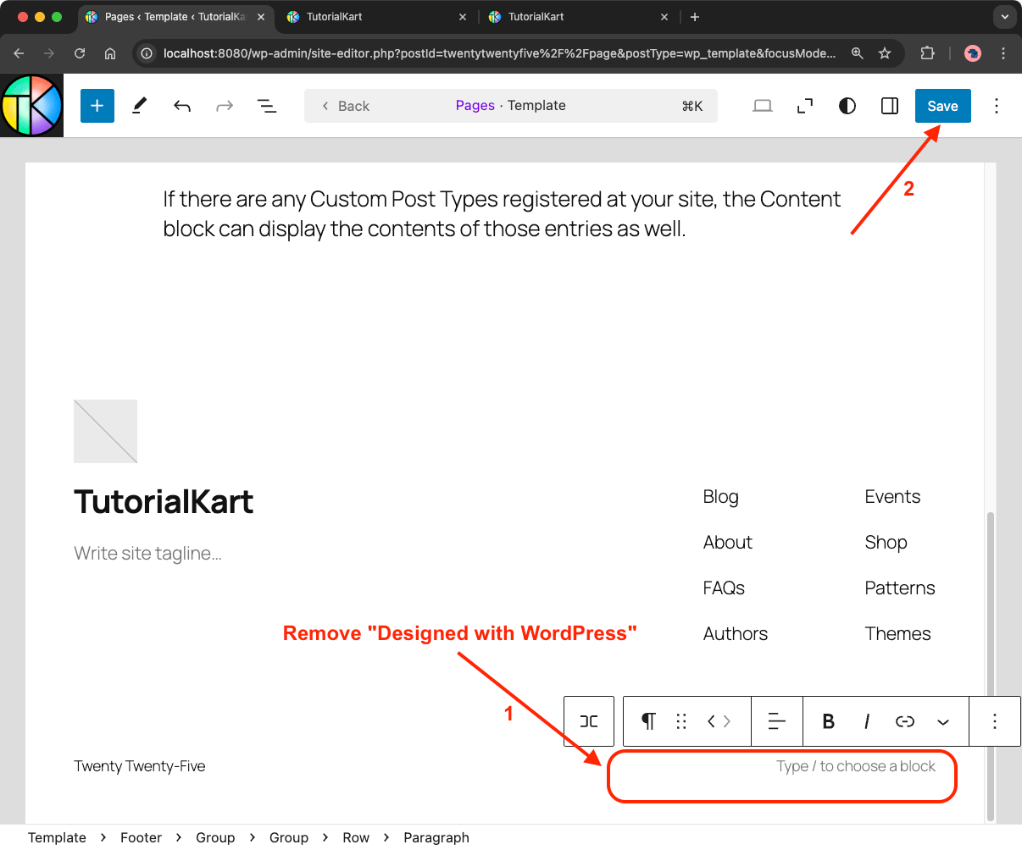The height and width of the screenshot is (850, 1022).
Task: Open the laptop device preview icon
Action: pyautogui.click(x=763, y=106)
